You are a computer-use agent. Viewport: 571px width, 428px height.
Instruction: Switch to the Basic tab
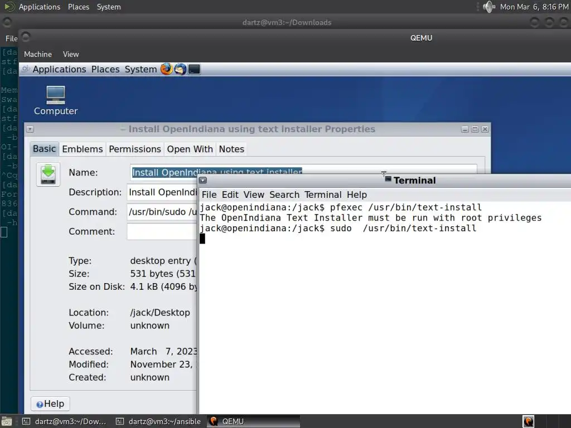pyautogui.click(x=45, y=149)
